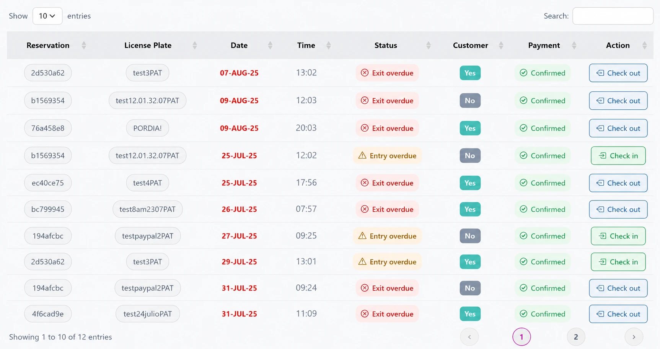
Task: Click the Action column sort arrows
Action: [x=644, y=46]
